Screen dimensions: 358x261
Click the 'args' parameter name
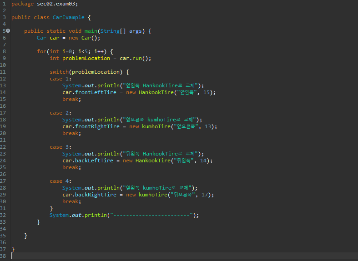point(136,31)
